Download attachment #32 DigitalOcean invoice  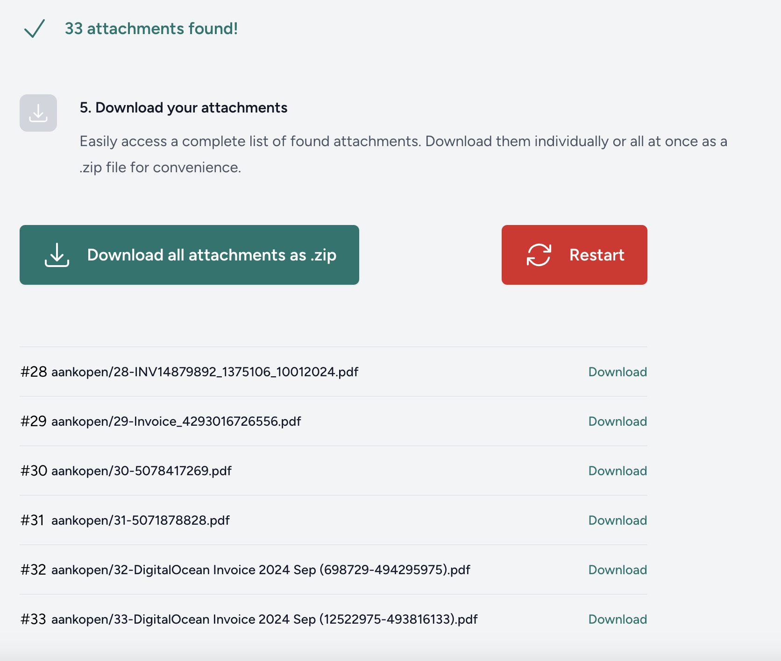(x=618, y=570)
